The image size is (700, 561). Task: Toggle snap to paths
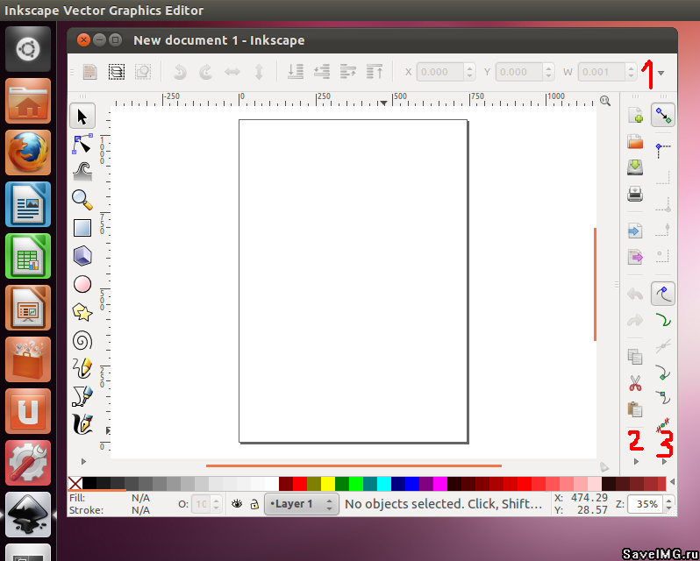(x=663, y=320)
